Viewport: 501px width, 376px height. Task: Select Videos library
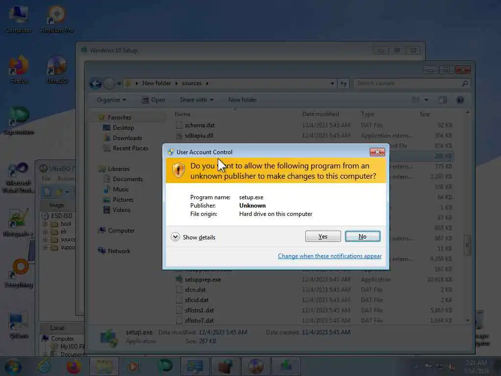121,210
